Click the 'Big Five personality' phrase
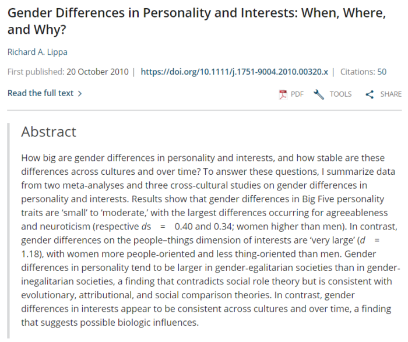408x342 pixels. click(x=343, y=199)
